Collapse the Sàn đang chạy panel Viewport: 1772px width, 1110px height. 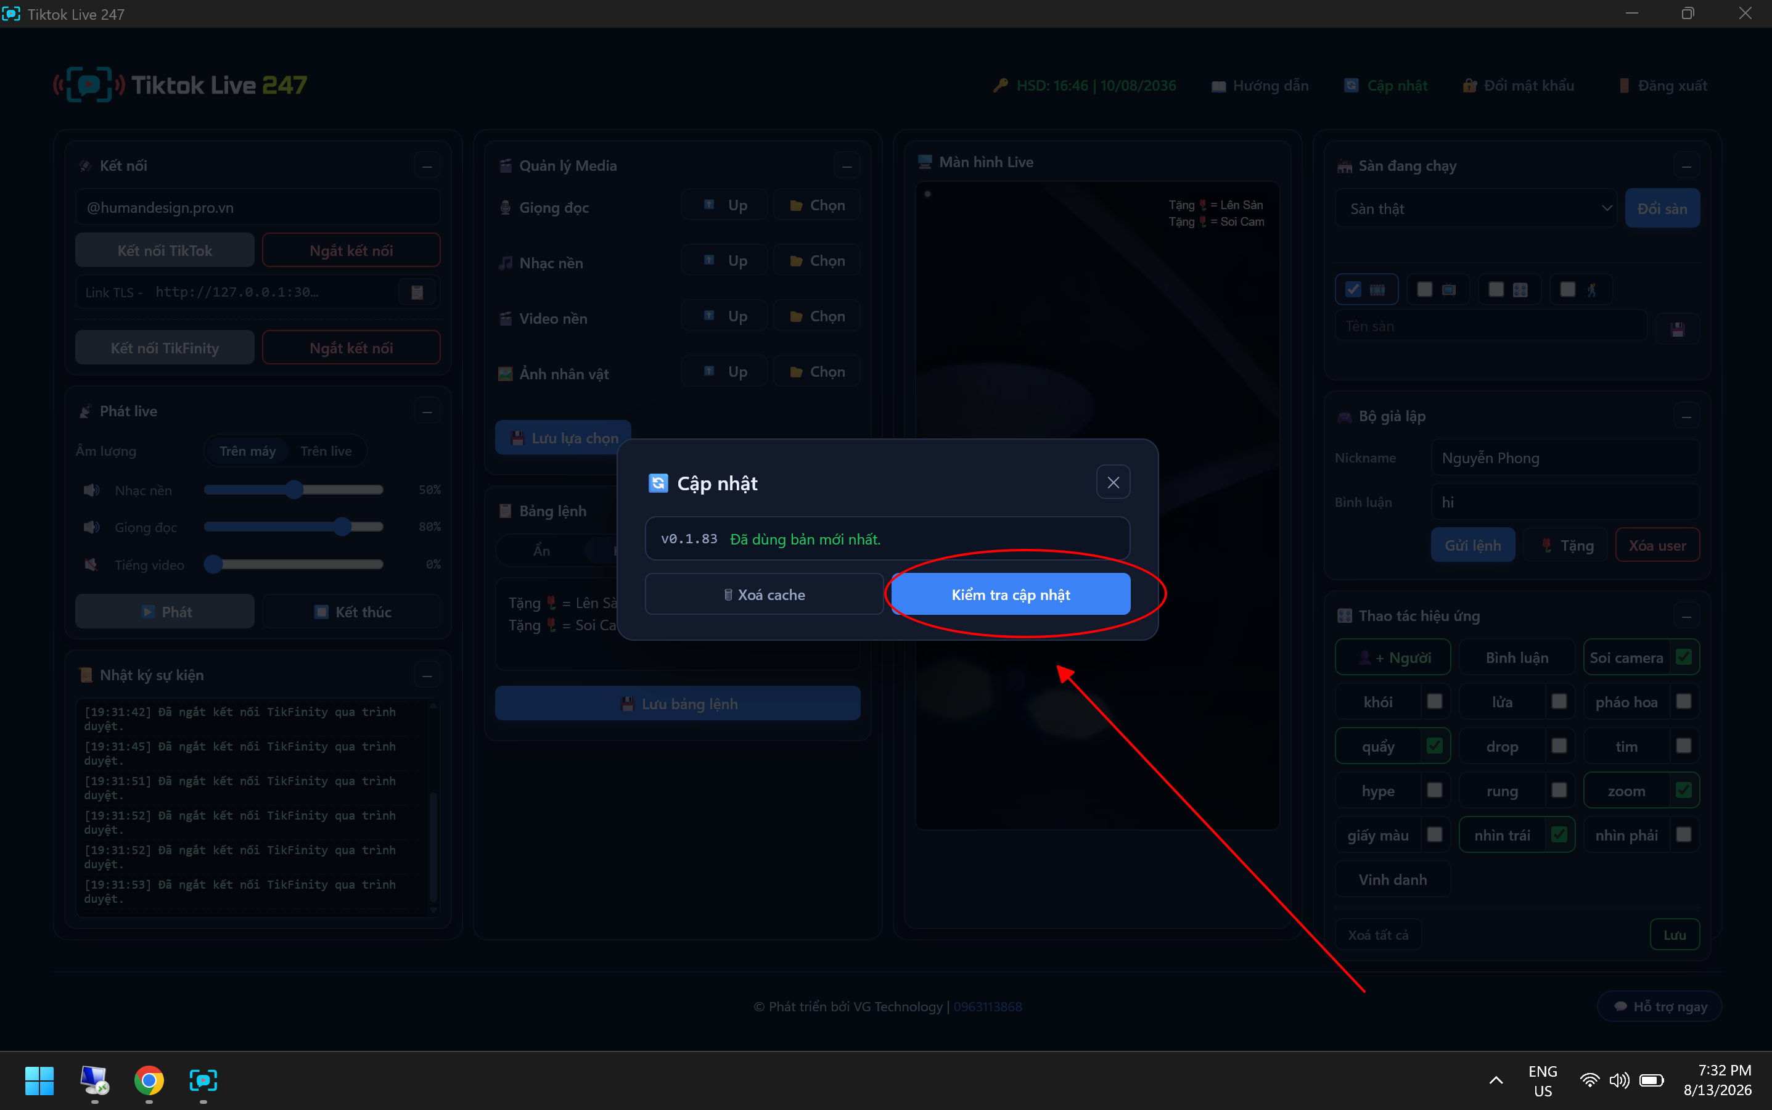tap(1686, 166)
